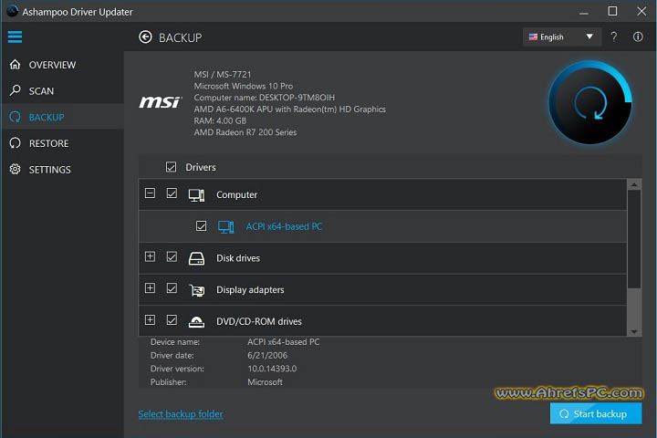Click the Overview home icon

coord(16,65)
